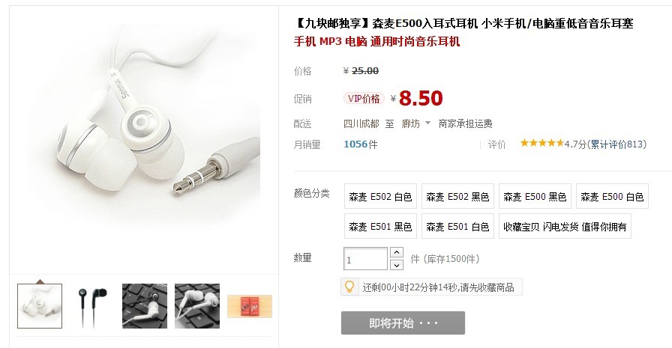Choose 森麦 E502 白色 color option
The width and height of the screenshot is (672, 348).
[380, 196]
